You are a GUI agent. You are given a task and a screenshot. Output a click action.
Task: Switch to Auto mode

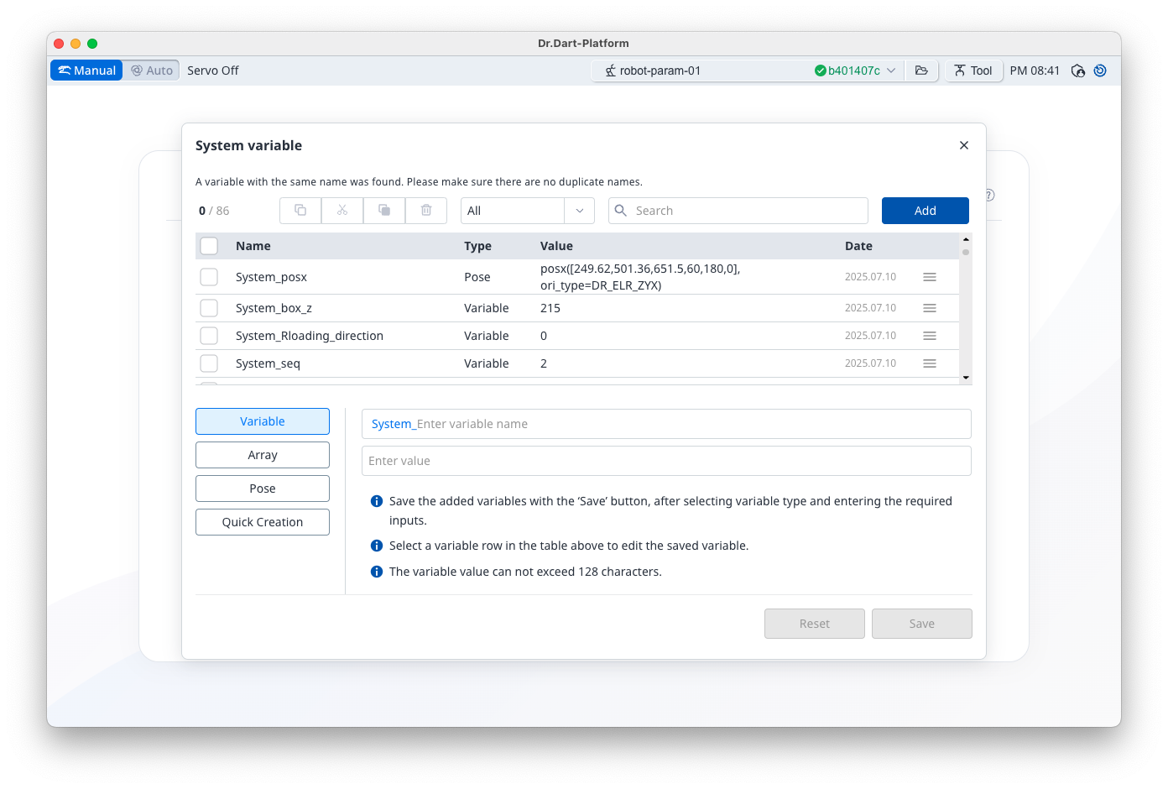coord(152,71)
